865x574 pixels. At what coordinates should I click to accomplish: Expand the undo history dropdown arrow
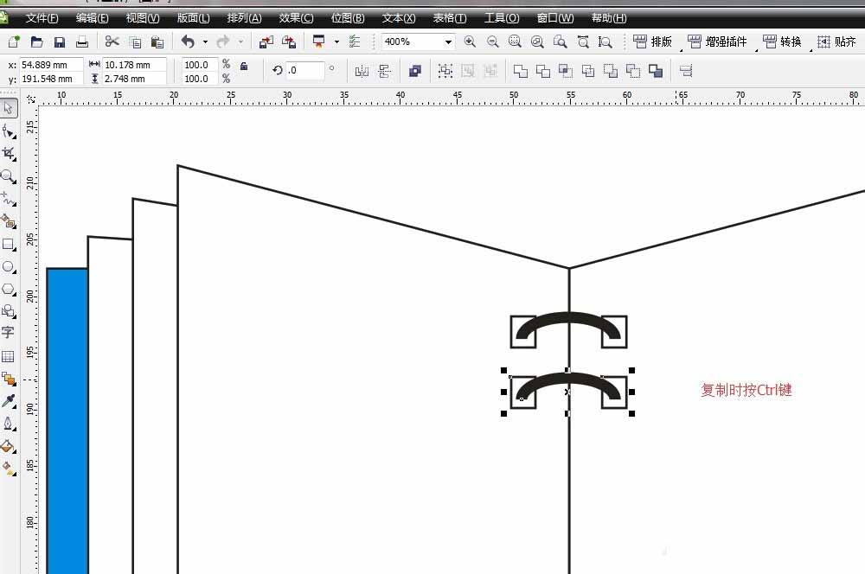[x=205, y=41]
